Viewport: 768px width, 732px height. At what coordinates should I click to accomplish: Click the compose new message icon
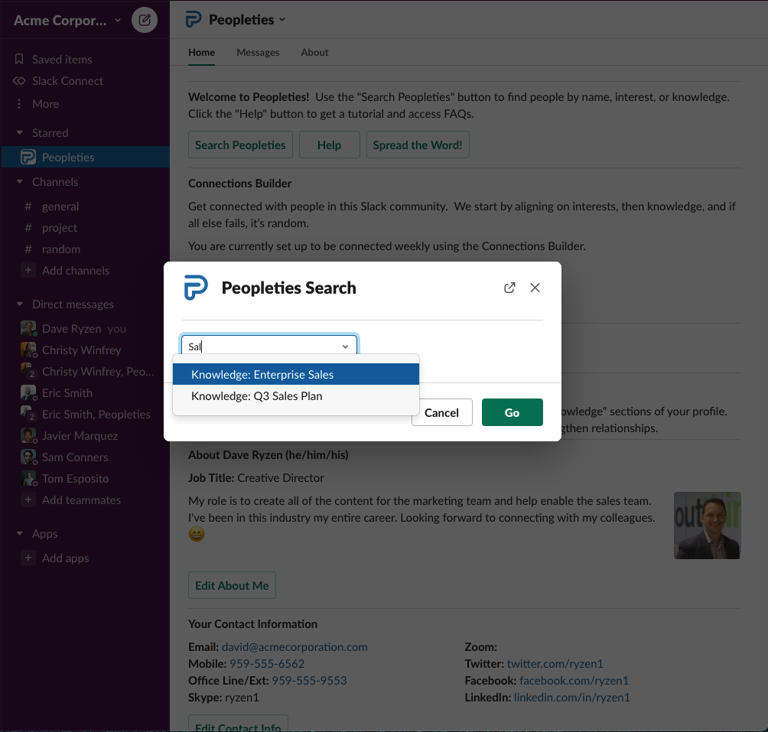pos(145,20)
